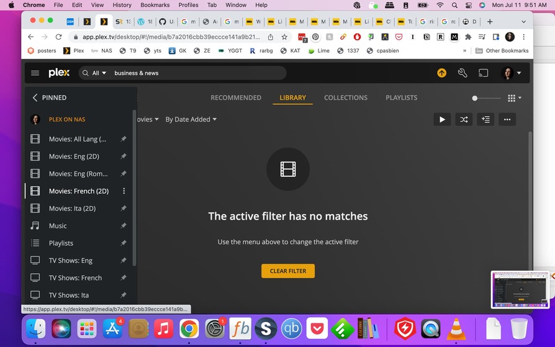Click TV Shows: Eng monitor icon

(x=35, y=260)
